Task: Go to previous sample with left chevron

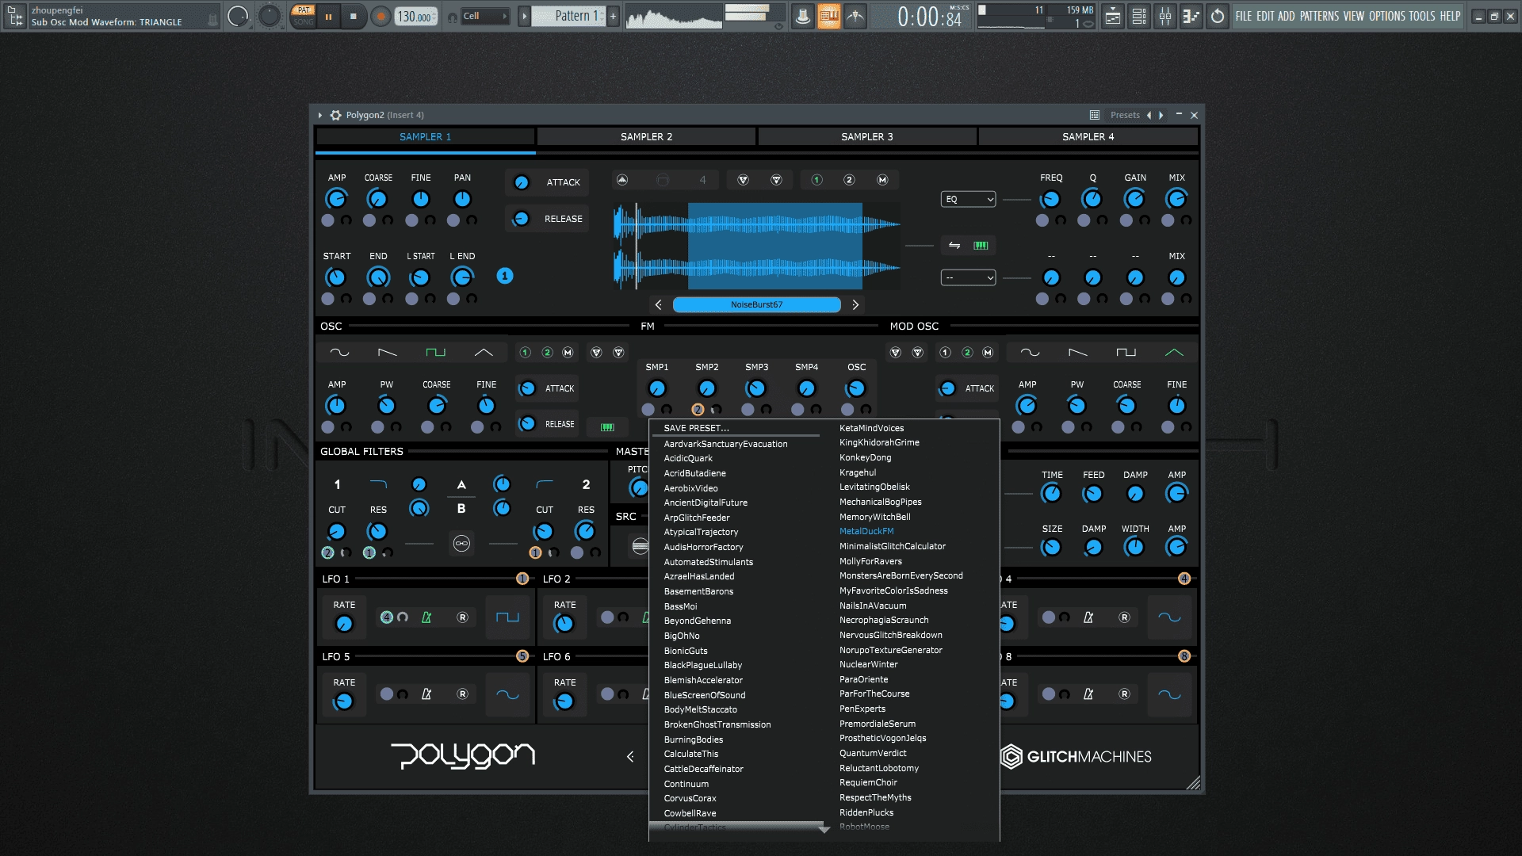Action: (658, 305)
